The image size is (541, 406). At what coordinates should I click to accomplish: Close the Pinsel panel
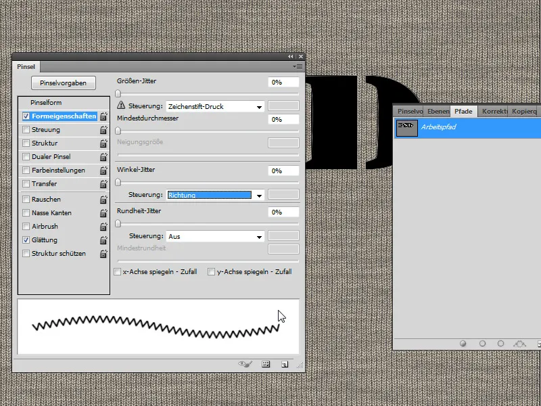click(x=301, y=56)
